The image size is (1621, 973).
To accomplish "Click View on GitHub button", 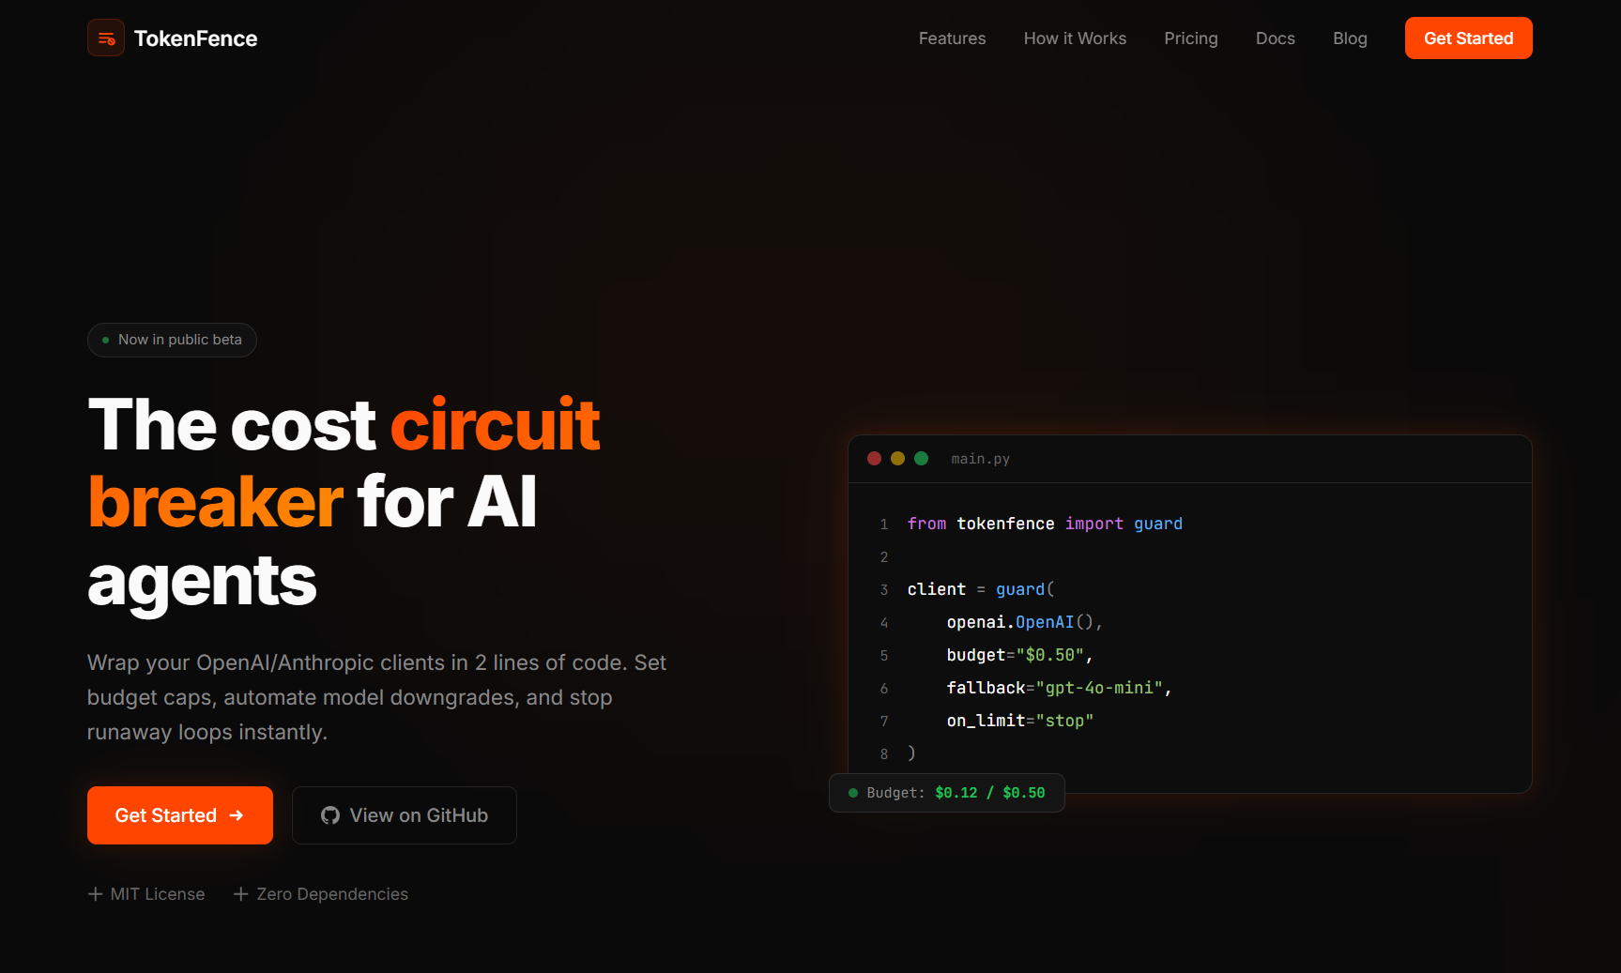I will (x=405, y=815).
